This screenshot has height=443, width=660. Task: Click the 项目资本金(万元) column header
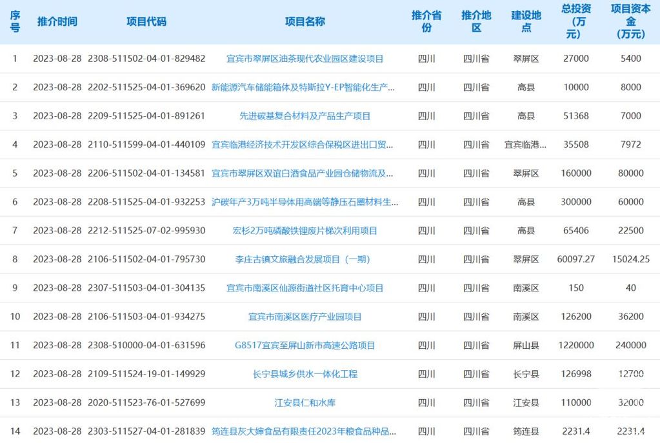coord(630,21)
